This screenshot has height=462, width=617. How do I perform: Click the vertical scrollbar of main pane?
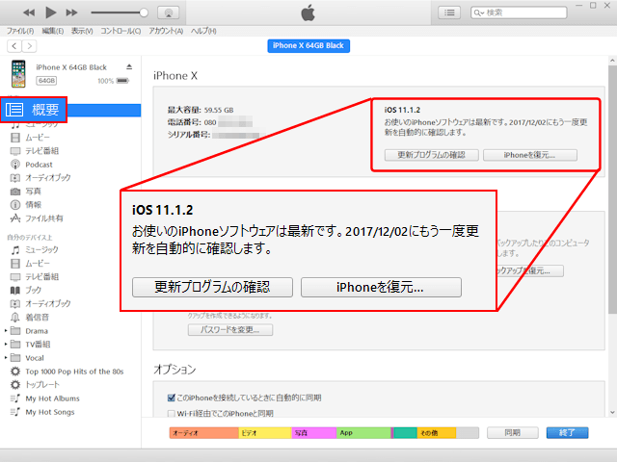tap(612, 191)
